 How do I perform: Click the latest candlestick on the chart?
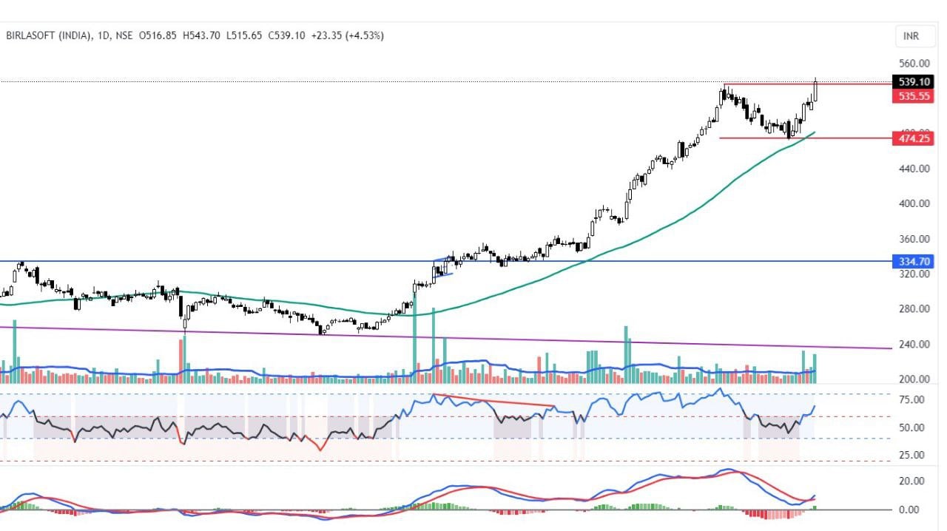[x=815, y=91]
